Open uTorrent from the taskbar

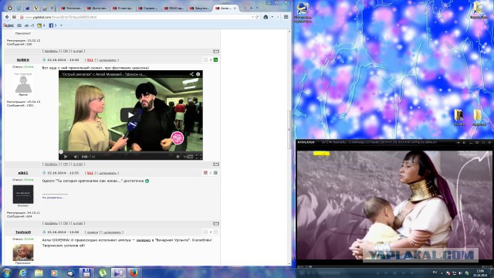103,273
